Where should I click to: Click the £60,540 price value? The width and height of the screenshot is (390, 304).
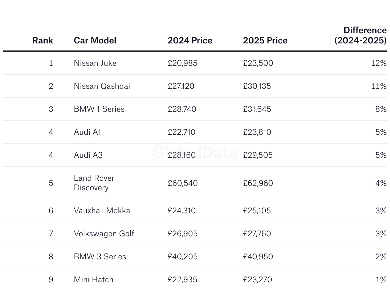[x=183, y=183]
